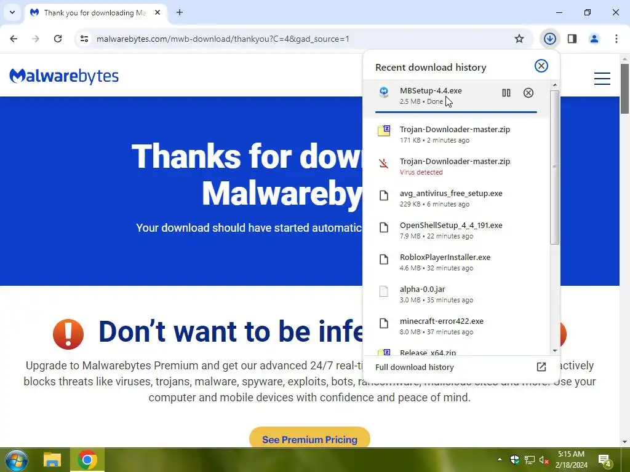Close the Recent download history popup
The height and width of the screenshot is (472, 630).
click(541, 66)
